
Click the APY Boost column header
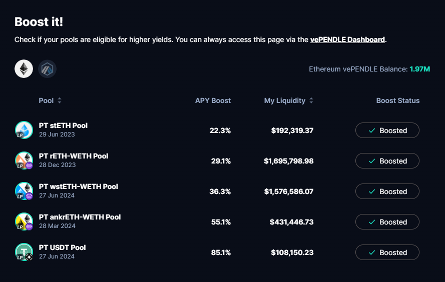coord(213,100)
